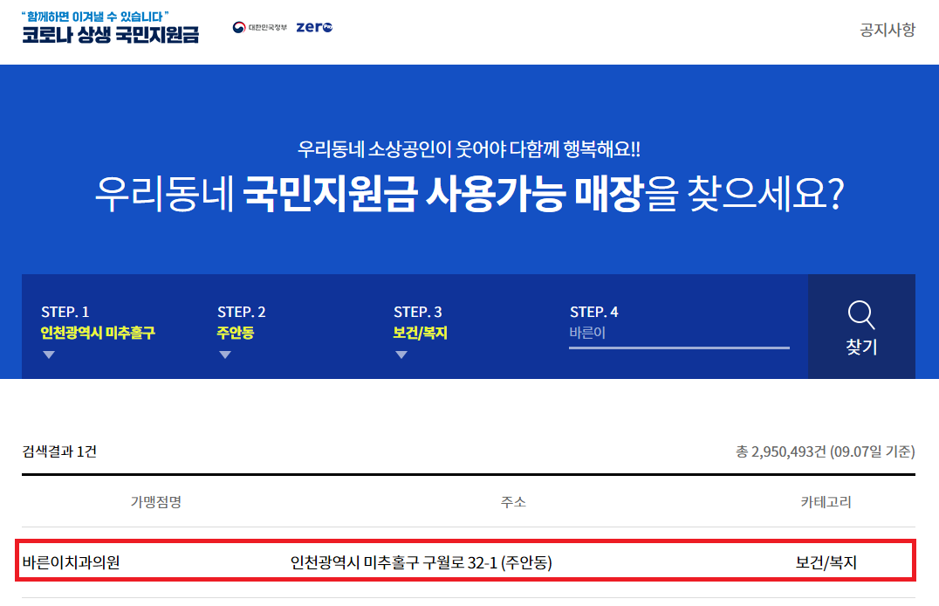Expand the STEP. 2 dong dropdown arrow
Screen dimensions: 939x606
[x=225, y=355]
